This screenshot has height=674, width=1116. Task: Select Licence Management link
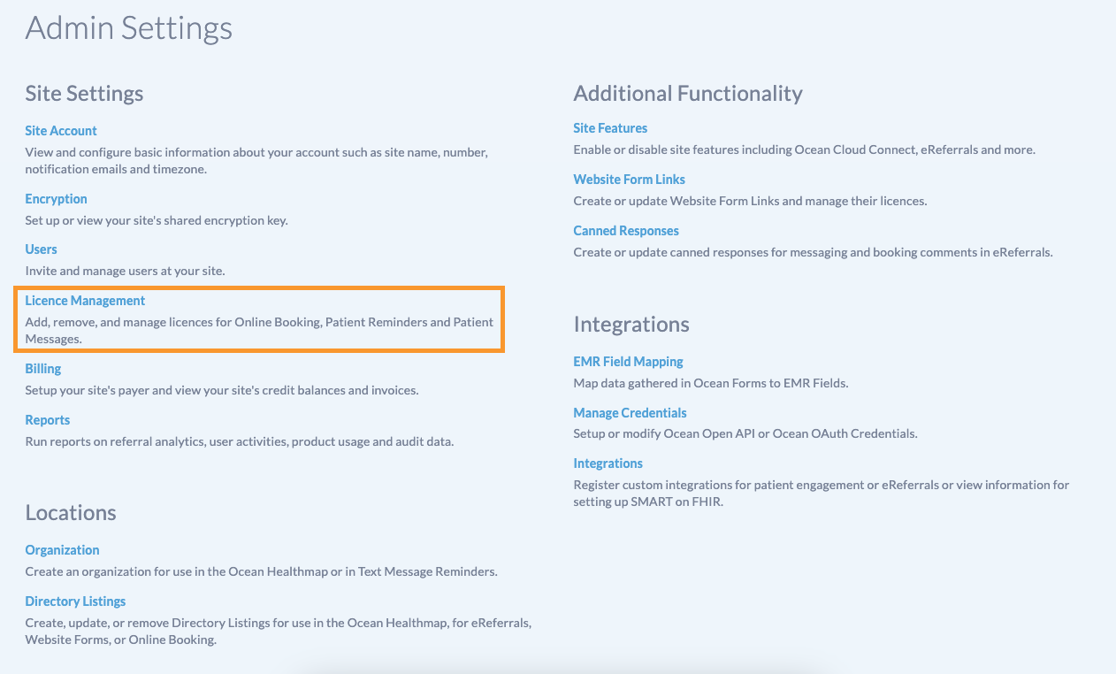pyautogui.click(x=85, y=301)
